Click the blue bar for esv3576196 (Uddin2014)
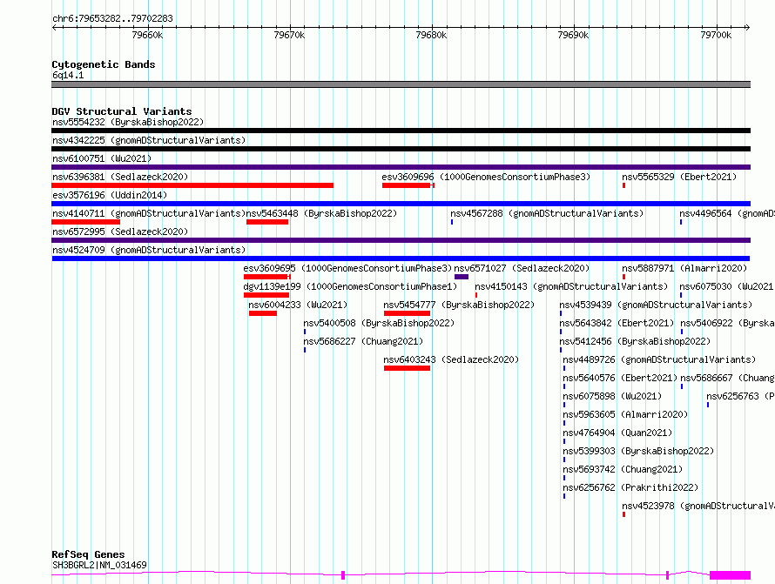Image resolution: width=775 pixels, height=584 pixels. 401,204
